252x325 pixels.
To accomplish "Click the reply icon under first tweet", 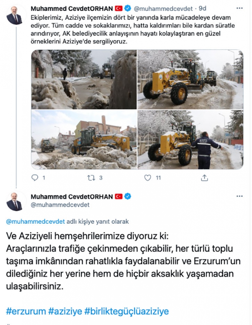I will click(x=35, y=177).
